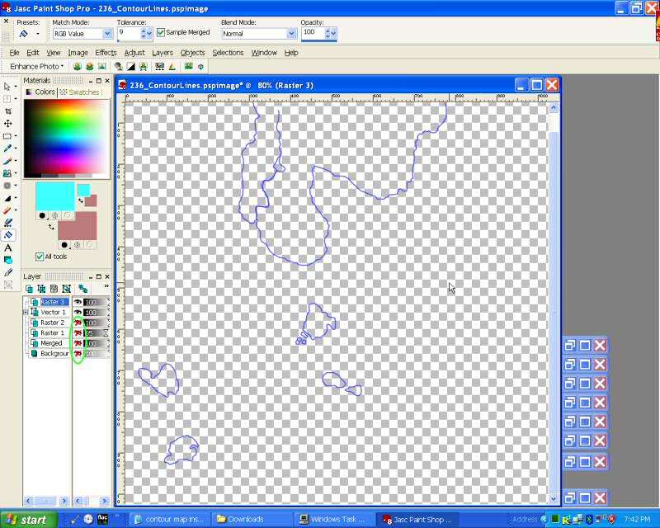
Task: Uncheck the Sample Merged checkbox
Action: 161,33
